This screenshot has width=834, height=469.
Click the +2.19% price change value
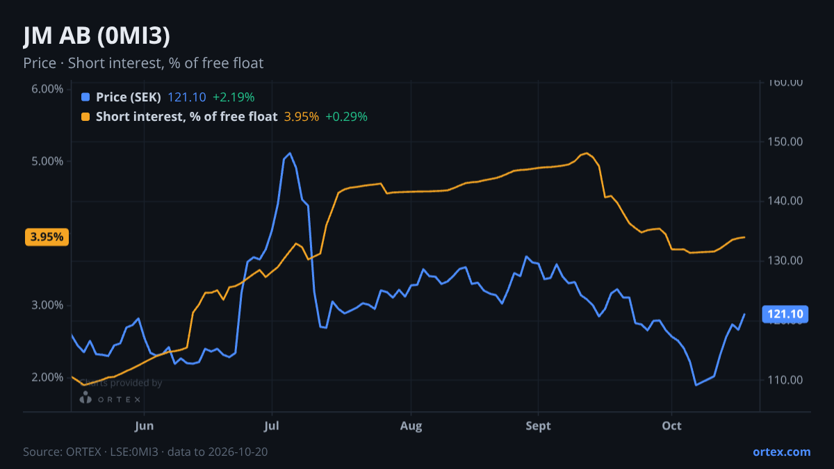click(234, 97)
